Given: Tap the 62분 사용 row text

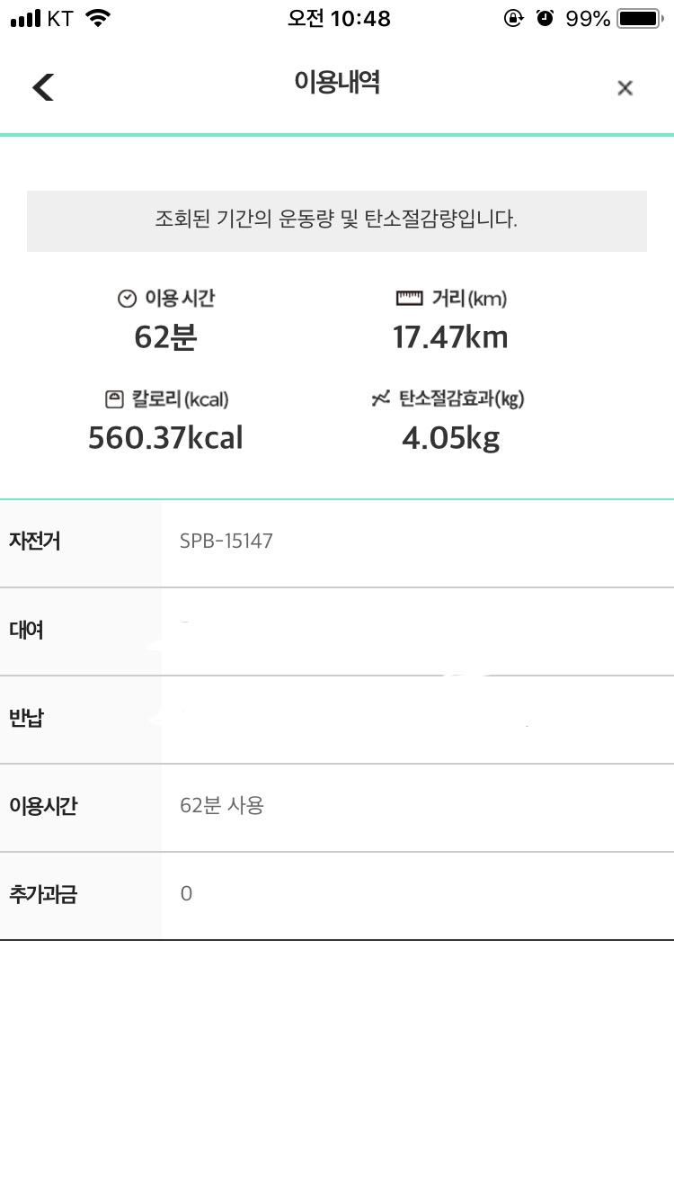Looking at the screenshot, I should pos(222,805).
